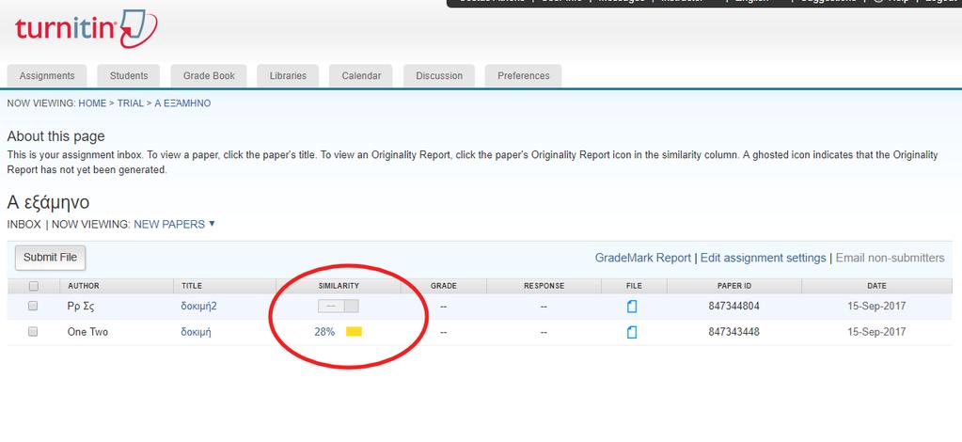Click paper ID 847344804
The width and height of the screenshot is (962, 442).
733,307
